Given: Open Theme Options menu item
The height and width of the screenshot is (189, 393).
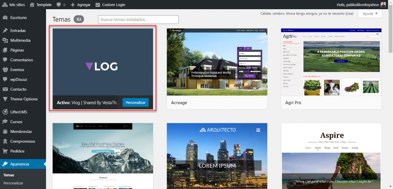Looking at the screenshot, I should (23, 99).
